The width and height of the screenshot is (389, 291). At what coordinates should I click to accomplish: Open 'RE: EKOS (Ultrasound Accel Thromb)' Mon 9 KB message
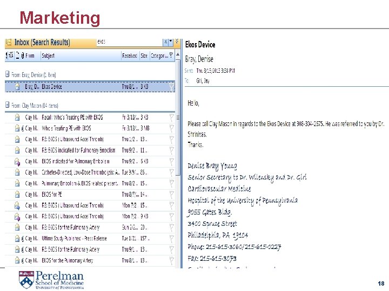[x=90, y=217]
